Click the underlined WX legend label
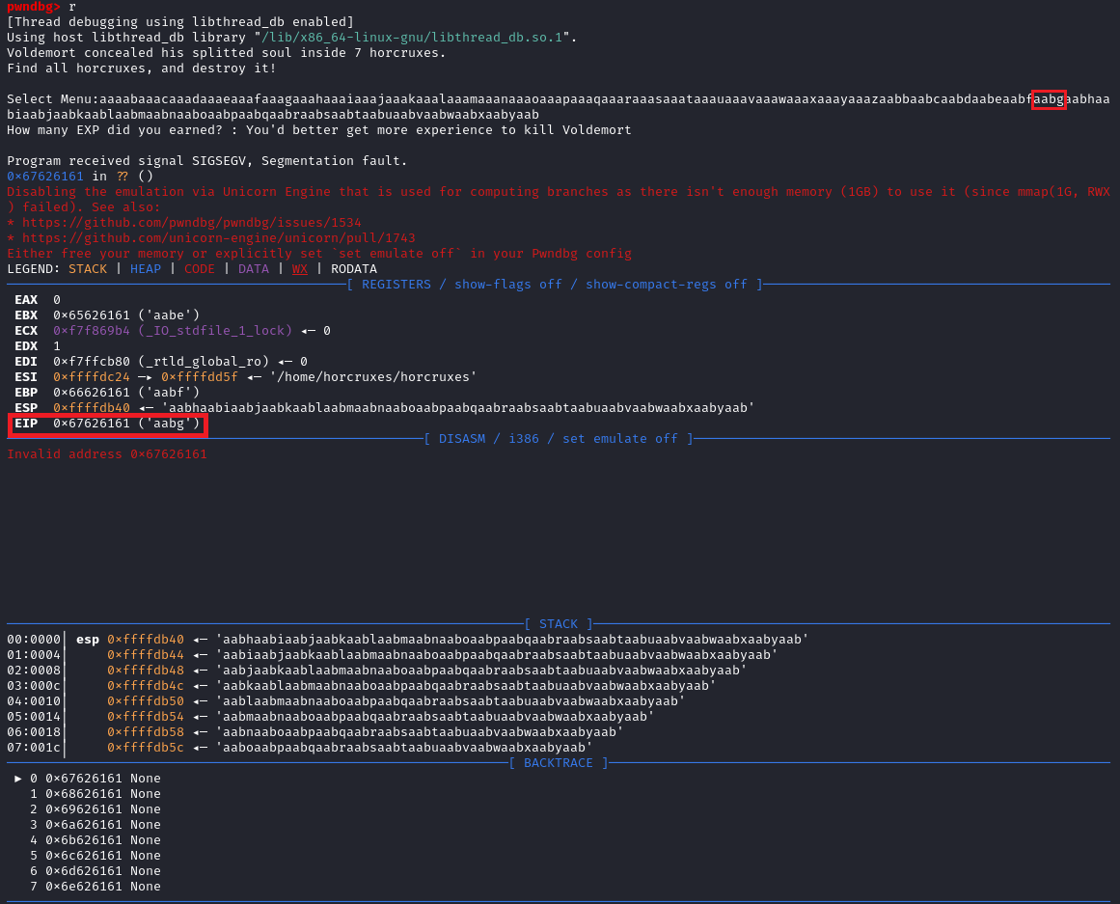Viewport: 1120px width, 904px height. pyautogui.click(x=300, y=269)
